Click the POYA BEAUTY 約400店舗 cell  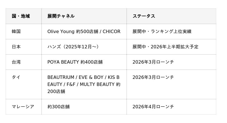pyautogui.click(x=75, y=62)
